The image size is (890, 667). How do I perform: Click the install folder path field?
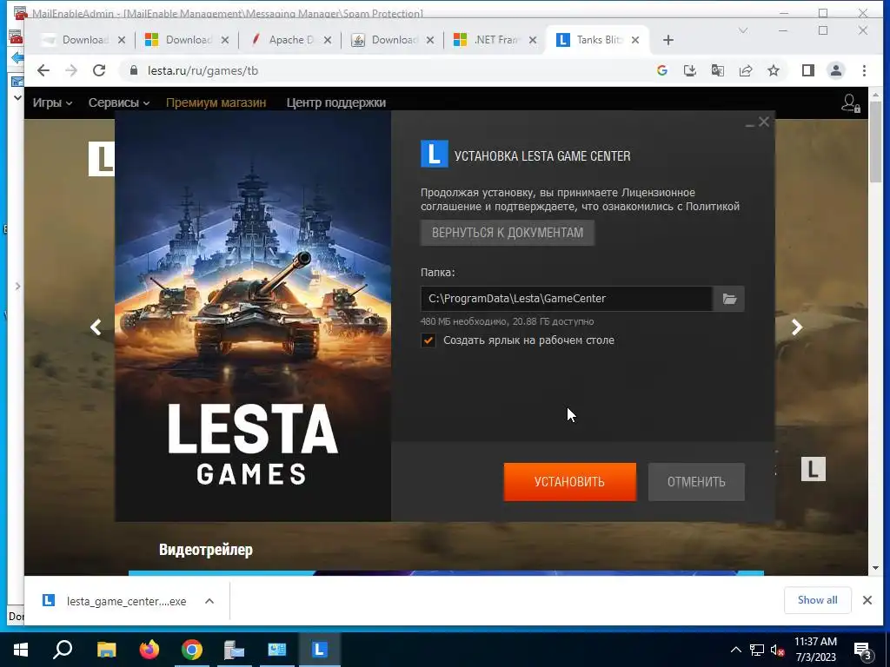(x=567, y=299)
